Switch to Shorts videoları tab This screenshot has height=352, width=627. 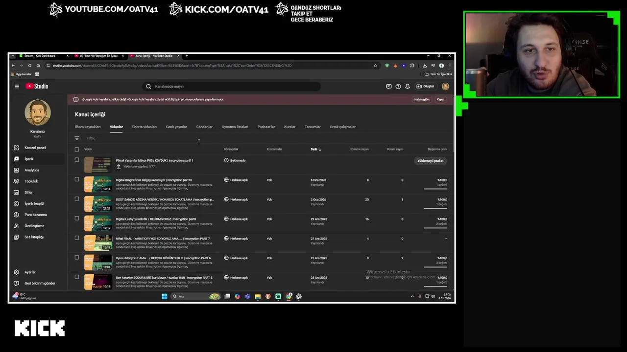pyautogui.click(x=145, y=127)
